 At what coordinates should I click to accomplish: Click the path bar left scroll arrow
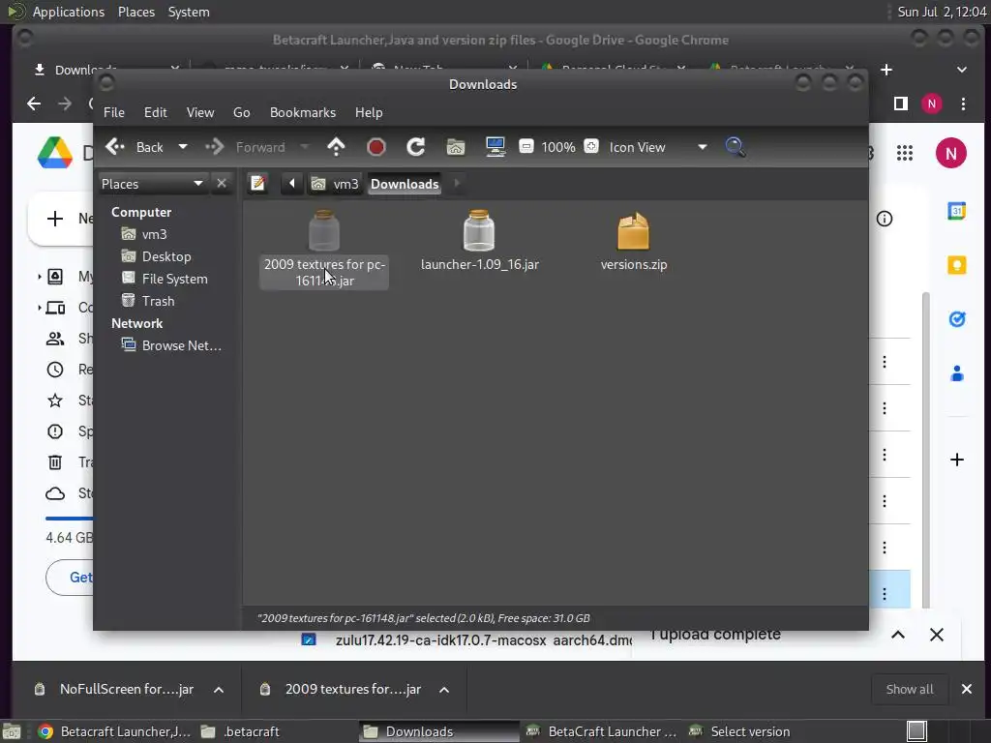point(291,184)
